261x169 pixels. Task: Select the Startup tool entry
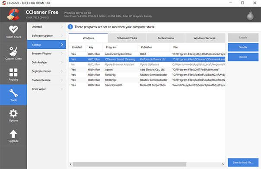coord(46,45)
